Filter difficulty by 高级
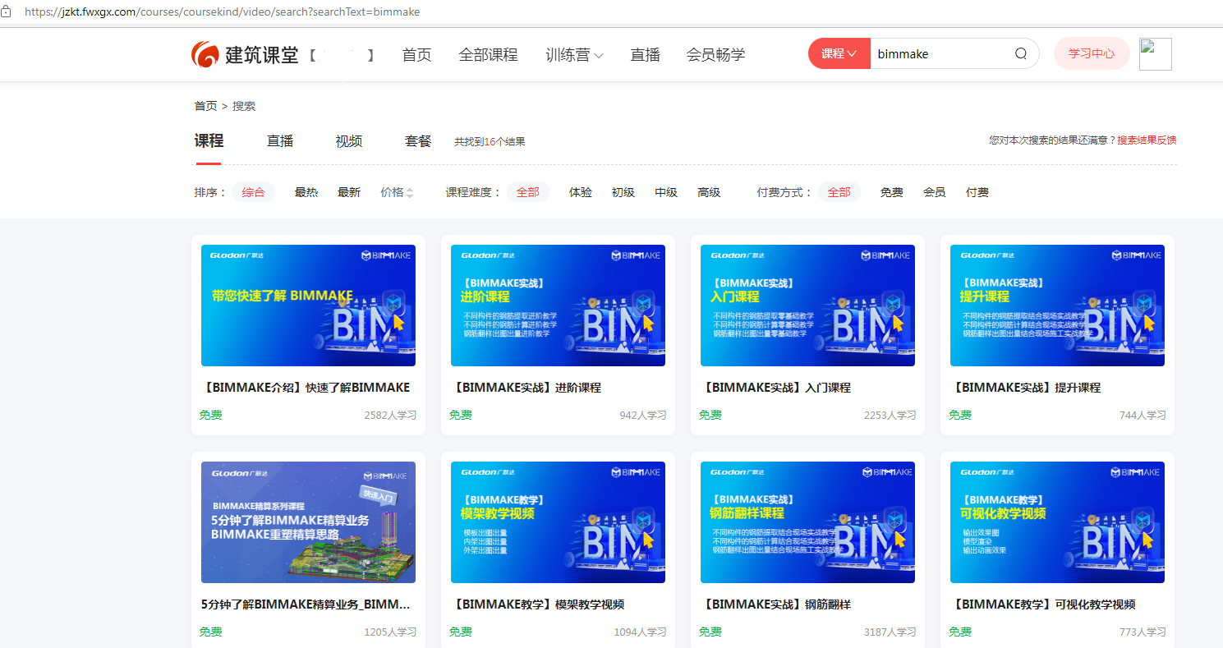The image size is (1223, 648). (x=709, y=192)
